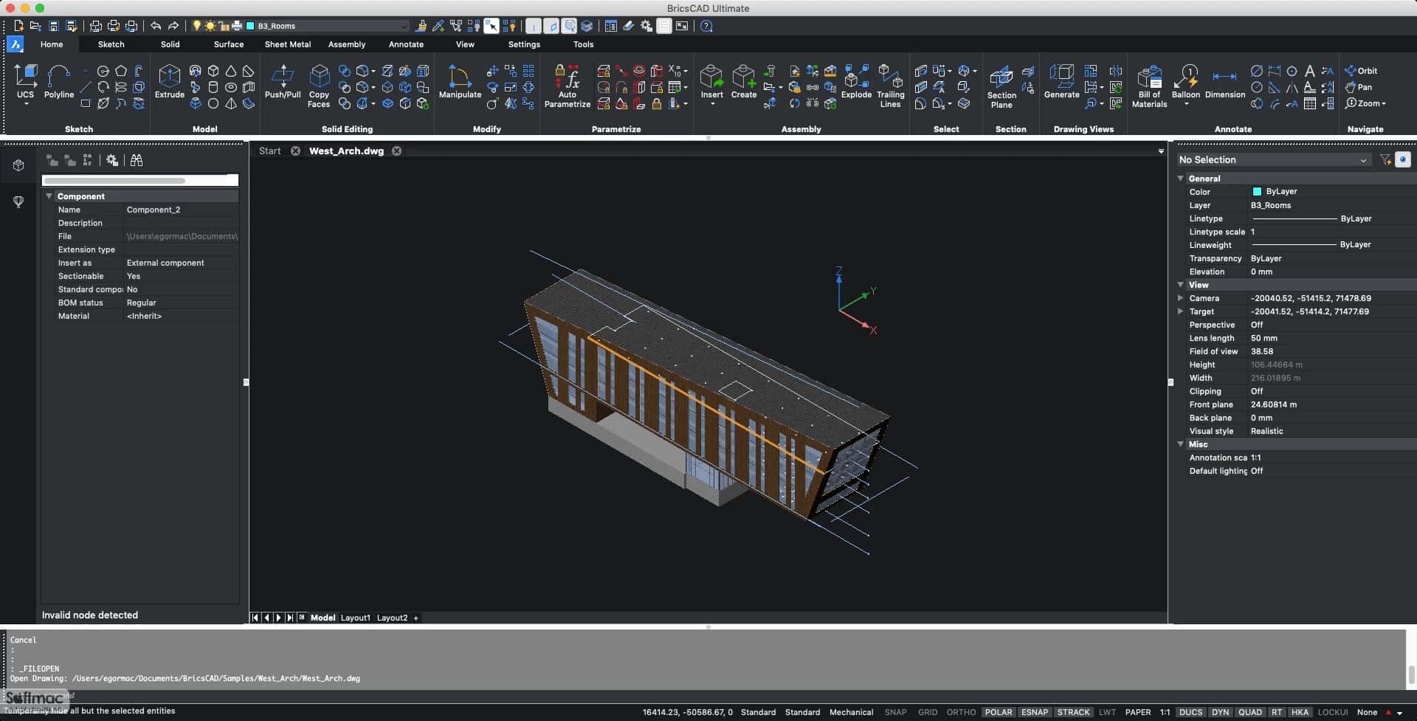Image resolution: width=1417 pixels, height=721 pixels.
Task: Click the cyan Color ByLayer swatch
Action: click(x=1257, y=191)
